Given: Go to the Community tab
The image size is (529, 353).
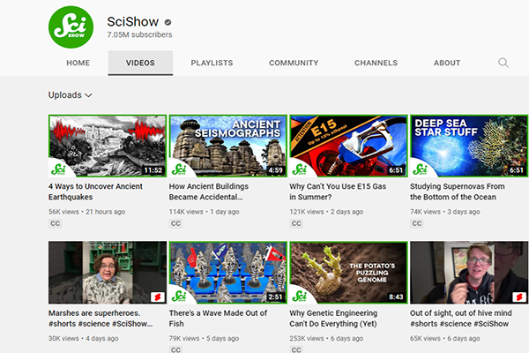Looking at the screenshot, I should pos(294,64).
